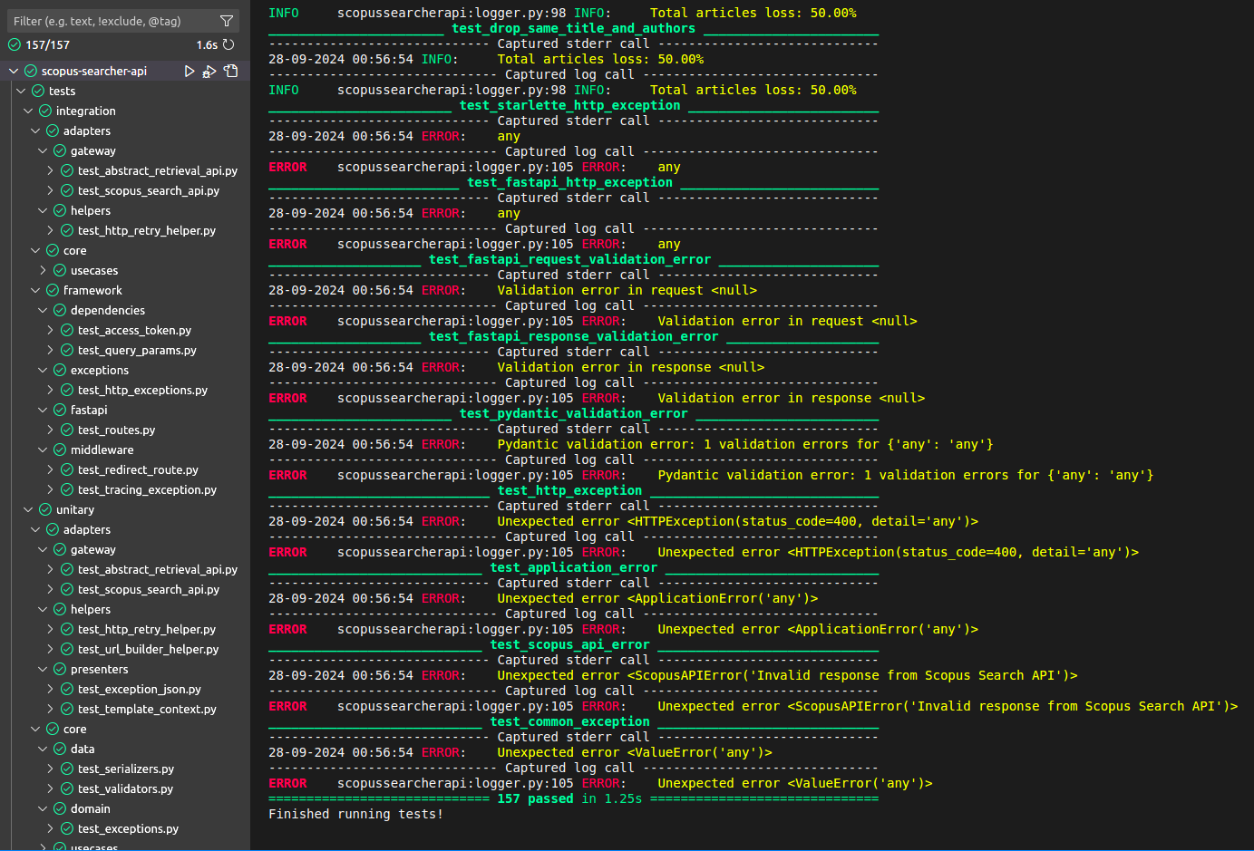
Task: Click the pass icon of test_query_params.py
Action: tap(67, 350)
